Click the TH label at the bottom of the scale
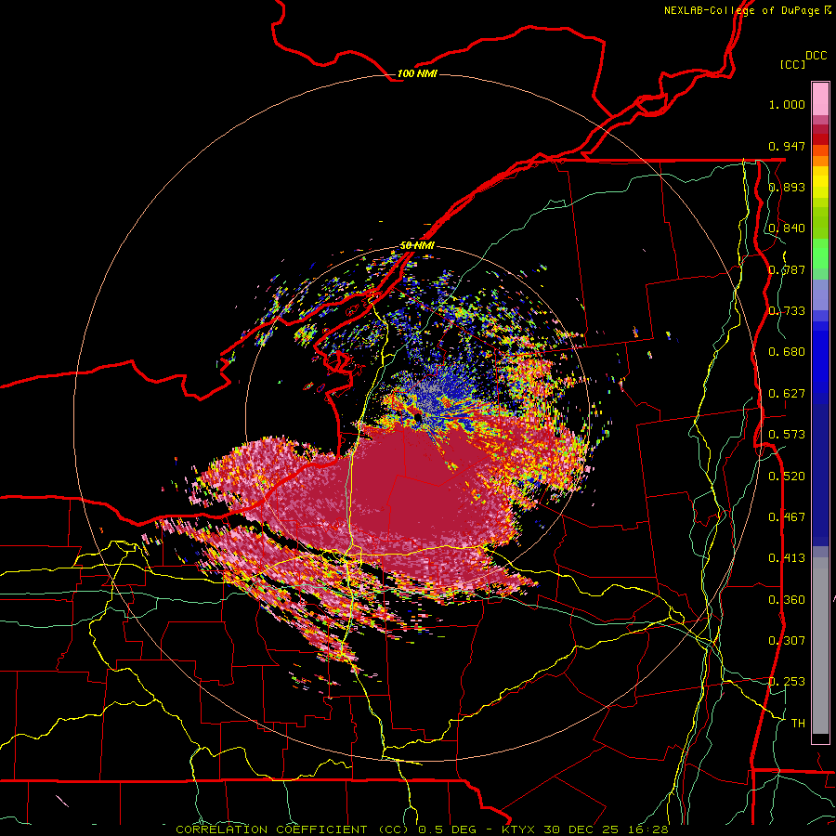 pos(798,723)
